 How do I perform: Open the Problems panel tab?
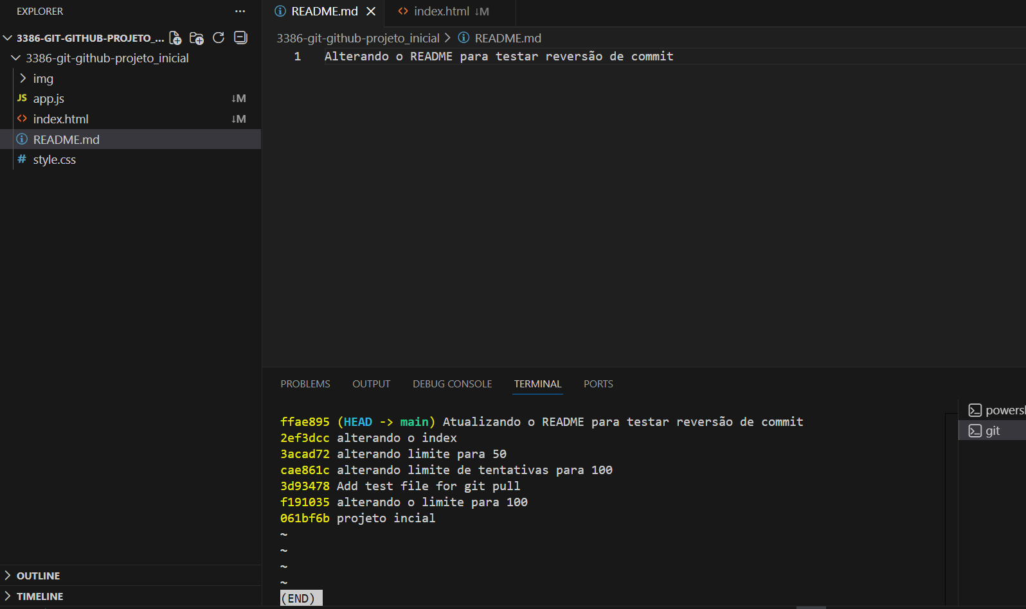(x=305, y=384)
